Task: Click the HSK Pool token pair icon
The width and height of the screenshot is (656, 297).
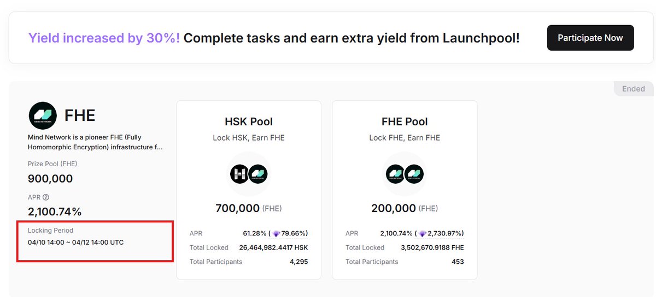Action: tap(249, 174)
